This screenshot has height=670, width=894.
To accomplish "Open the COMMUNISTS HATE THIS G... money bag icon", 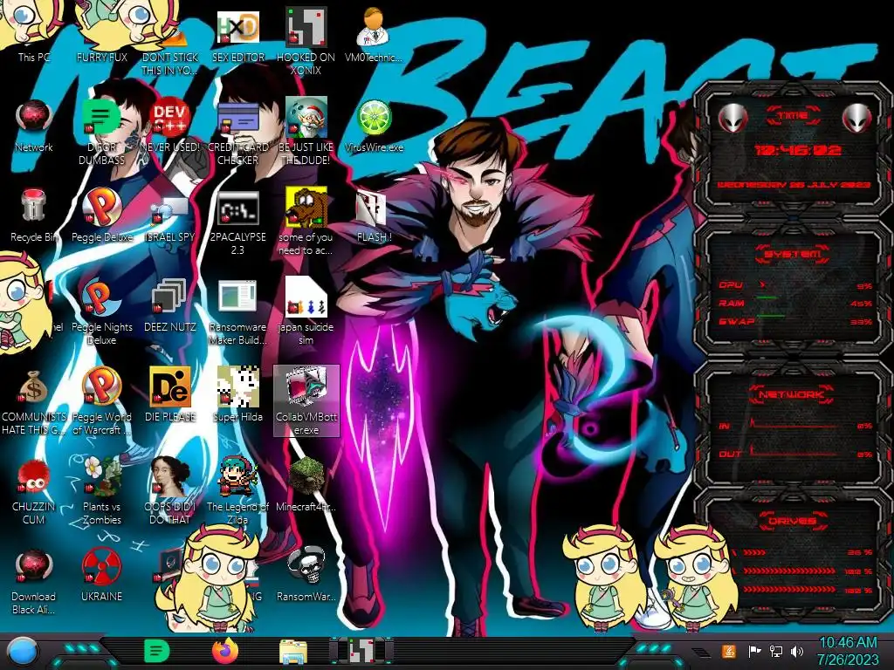I will 34,402.
